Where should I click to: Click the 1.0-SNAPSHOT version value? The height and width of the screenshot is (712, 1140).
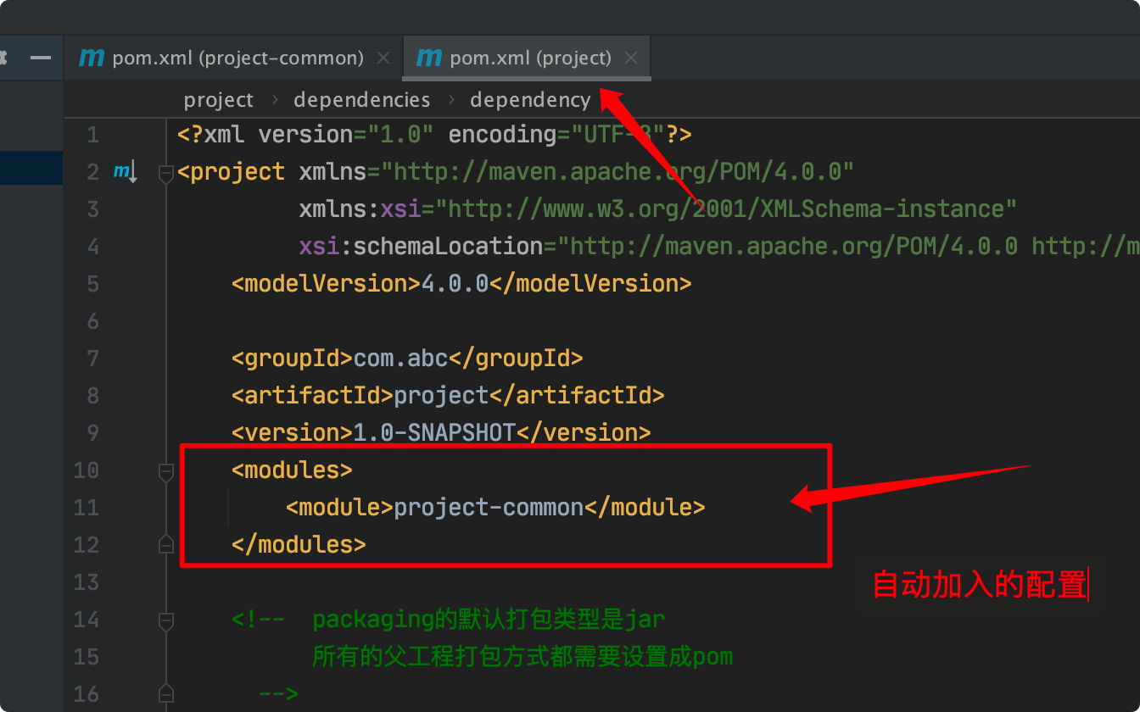[x=434, y=433]
